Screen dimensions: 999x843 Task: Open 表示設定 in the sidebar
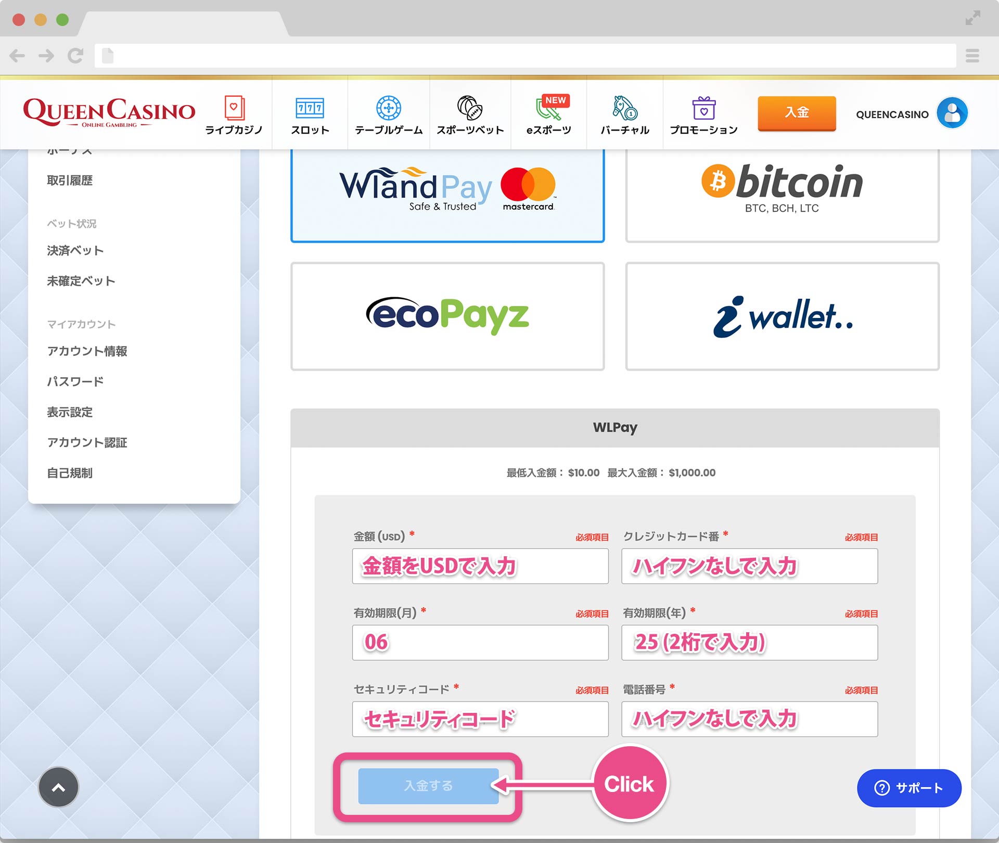click(70, 412)
